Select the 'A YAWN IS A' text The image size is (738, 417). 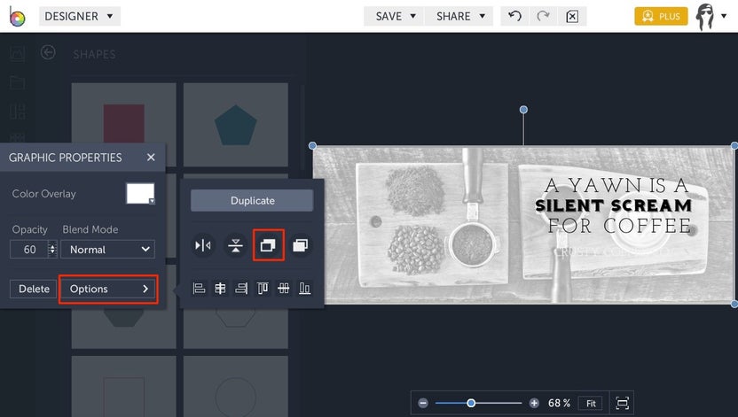[x=616, y=186]
